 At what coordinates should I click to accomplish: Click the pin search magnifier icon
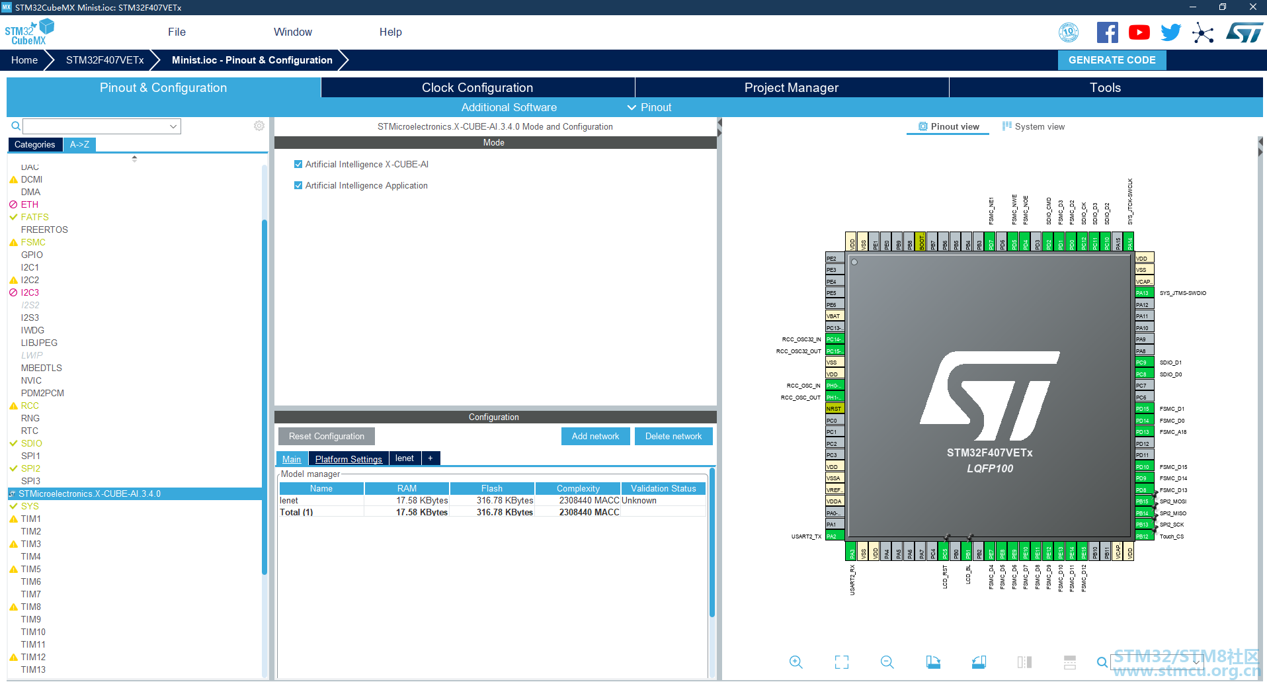[1102, 662]
